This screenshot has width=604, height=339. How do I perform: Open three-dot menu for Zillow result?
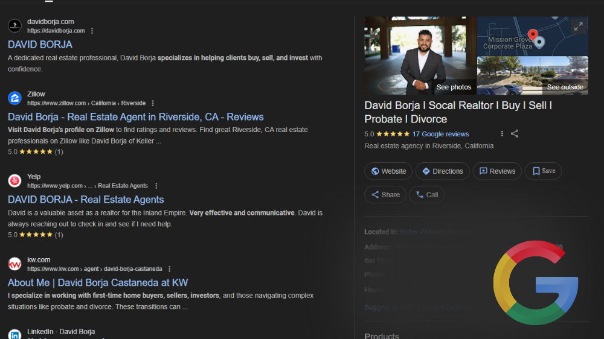153,103
